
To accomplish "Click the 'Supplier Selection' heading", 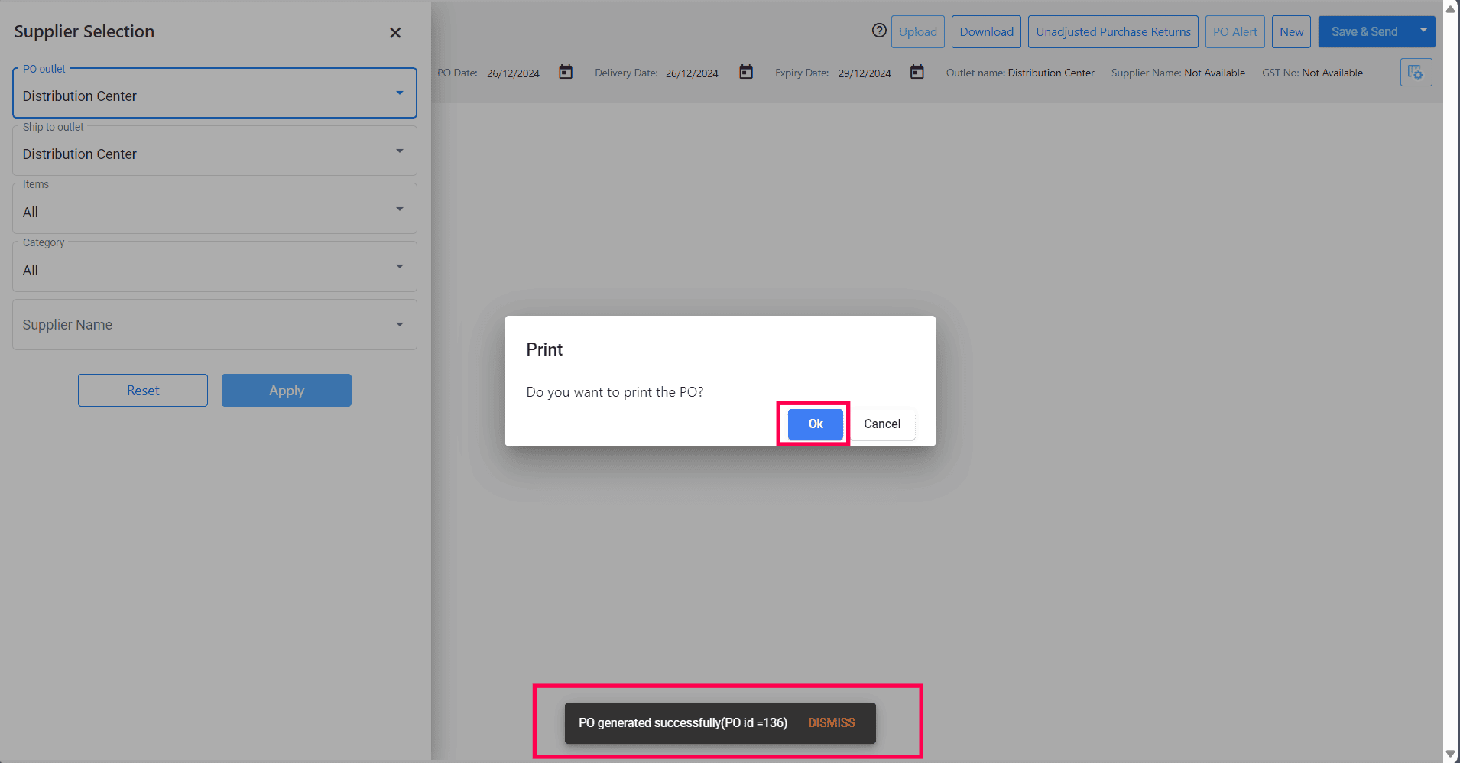I will click(84, 31).
